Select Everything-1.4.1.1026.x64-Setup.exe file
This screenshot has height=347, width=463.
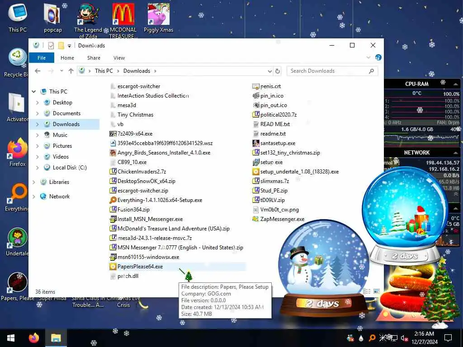point(156,200)
